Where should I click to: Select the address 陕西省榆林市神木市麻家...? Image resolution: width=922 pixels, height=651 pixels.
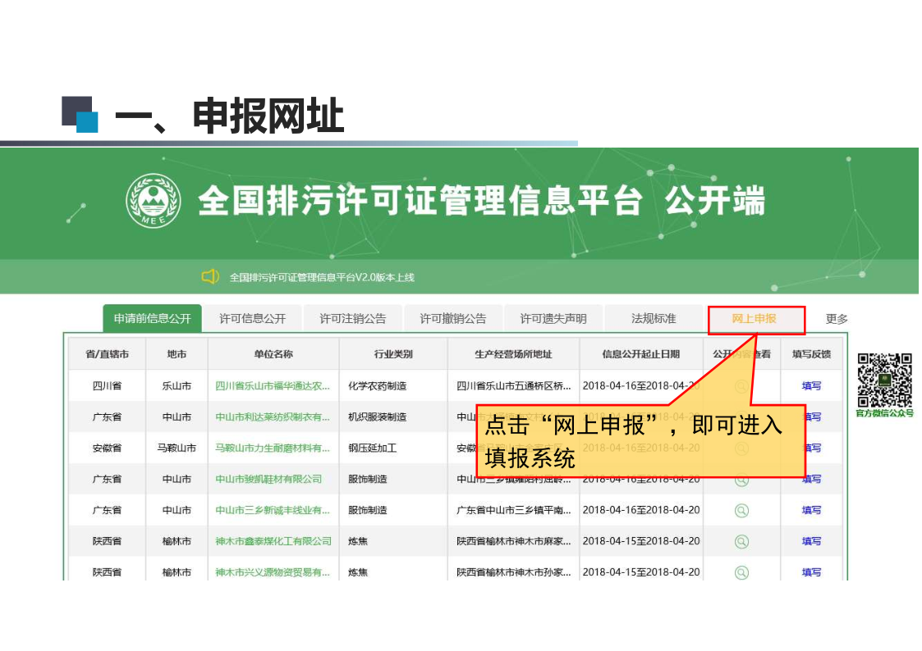[x=514, y=542]
